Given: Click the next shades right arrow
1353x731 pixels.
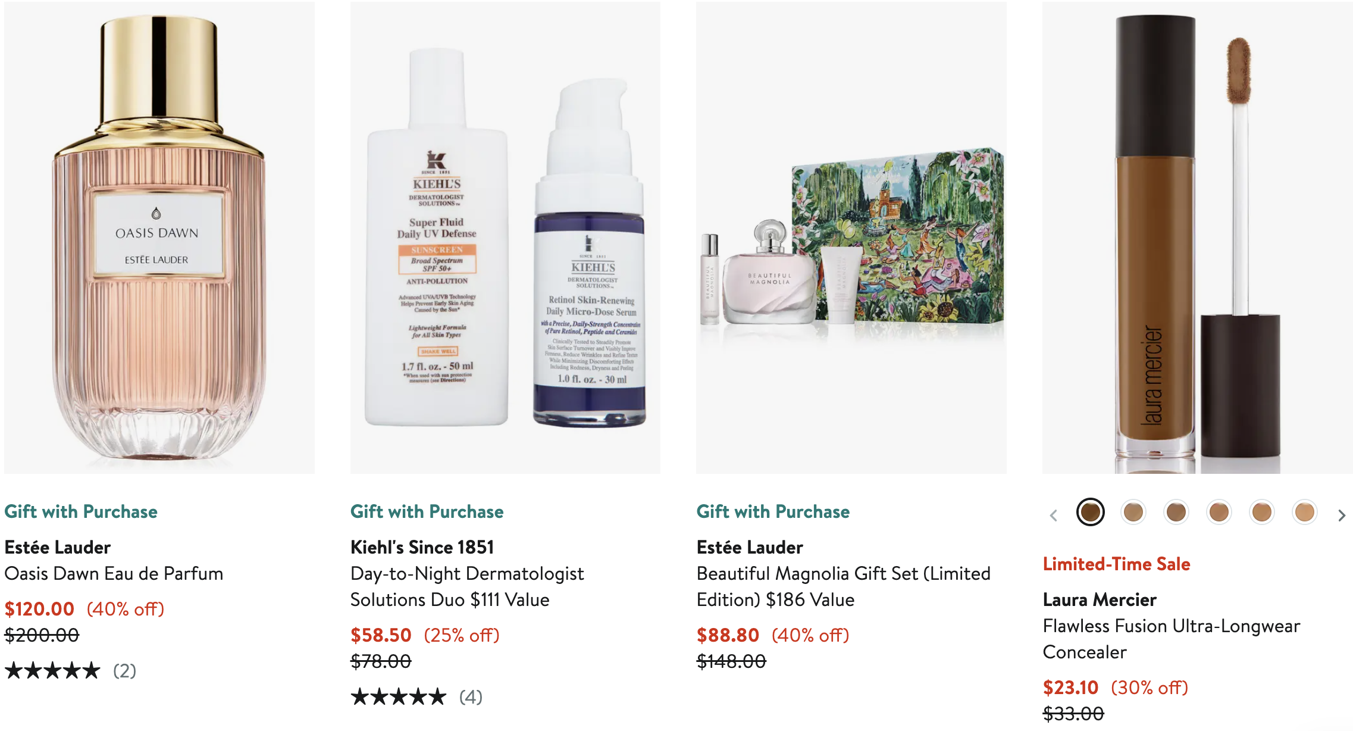Looking at the screenshot, I should 1342,515.
